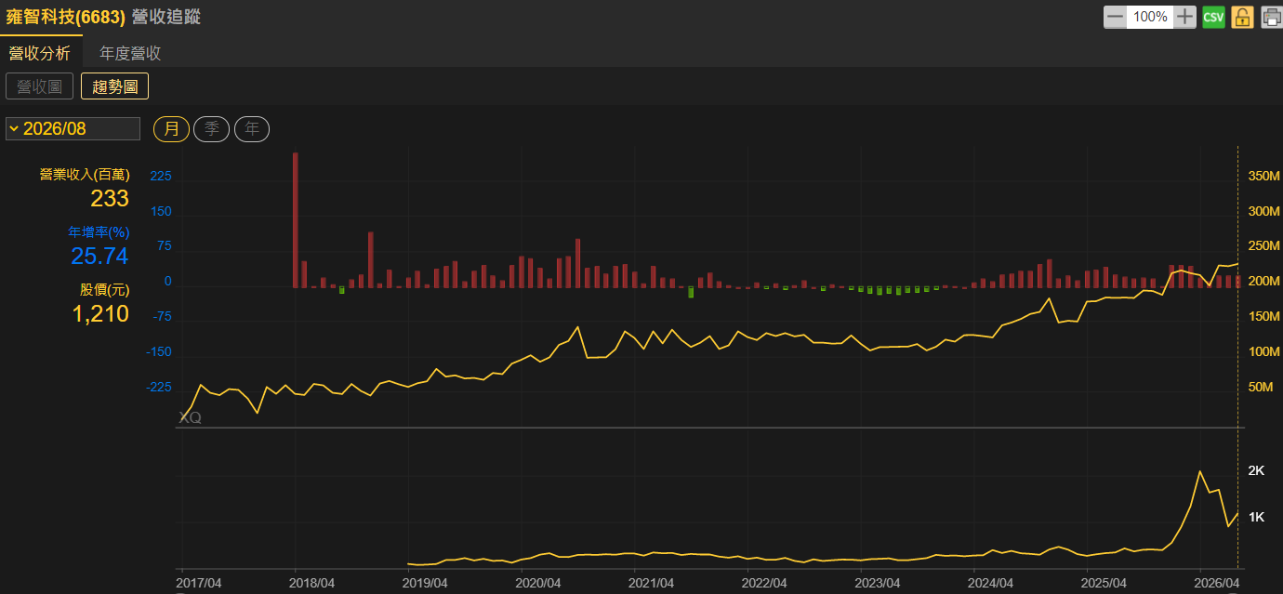Screen dimensions: 1283x594
Task: Show the 趨勢圖 trend view
Action: [x=114, y=86]
